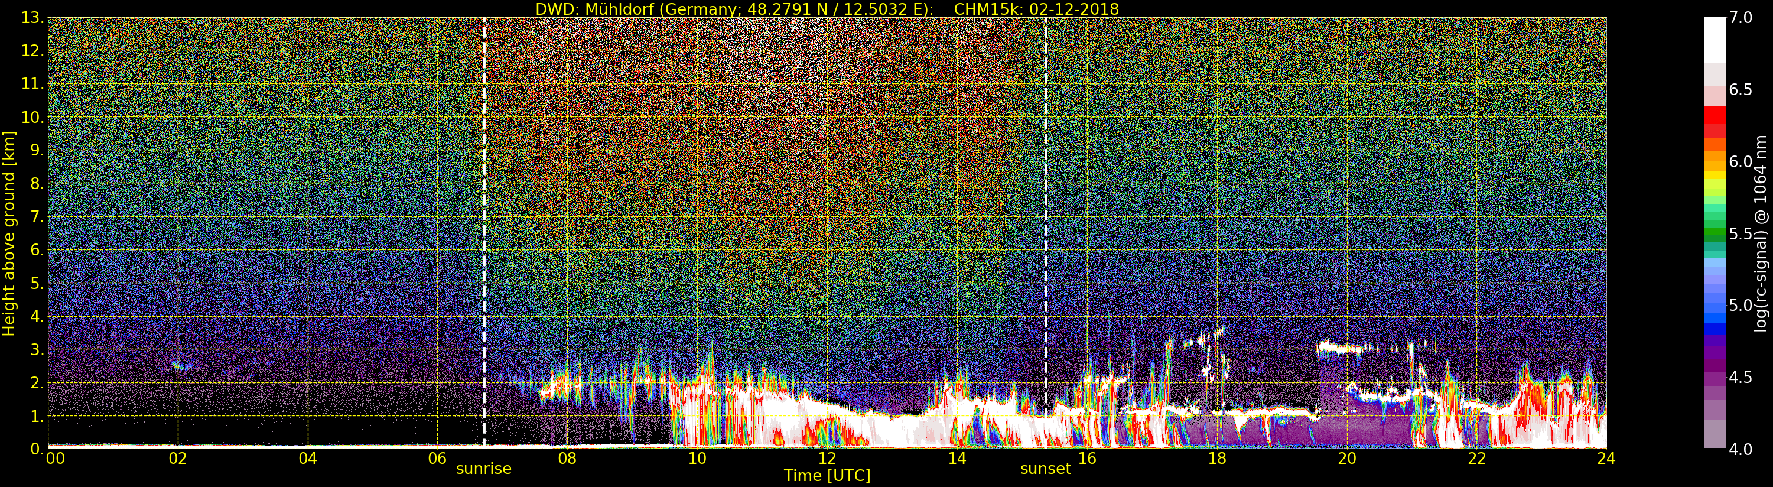Image resolution: width=1773 pixels, height=487 pixels.
Task: Click the y-axis tick label '1.'
Action: point(37,416)
